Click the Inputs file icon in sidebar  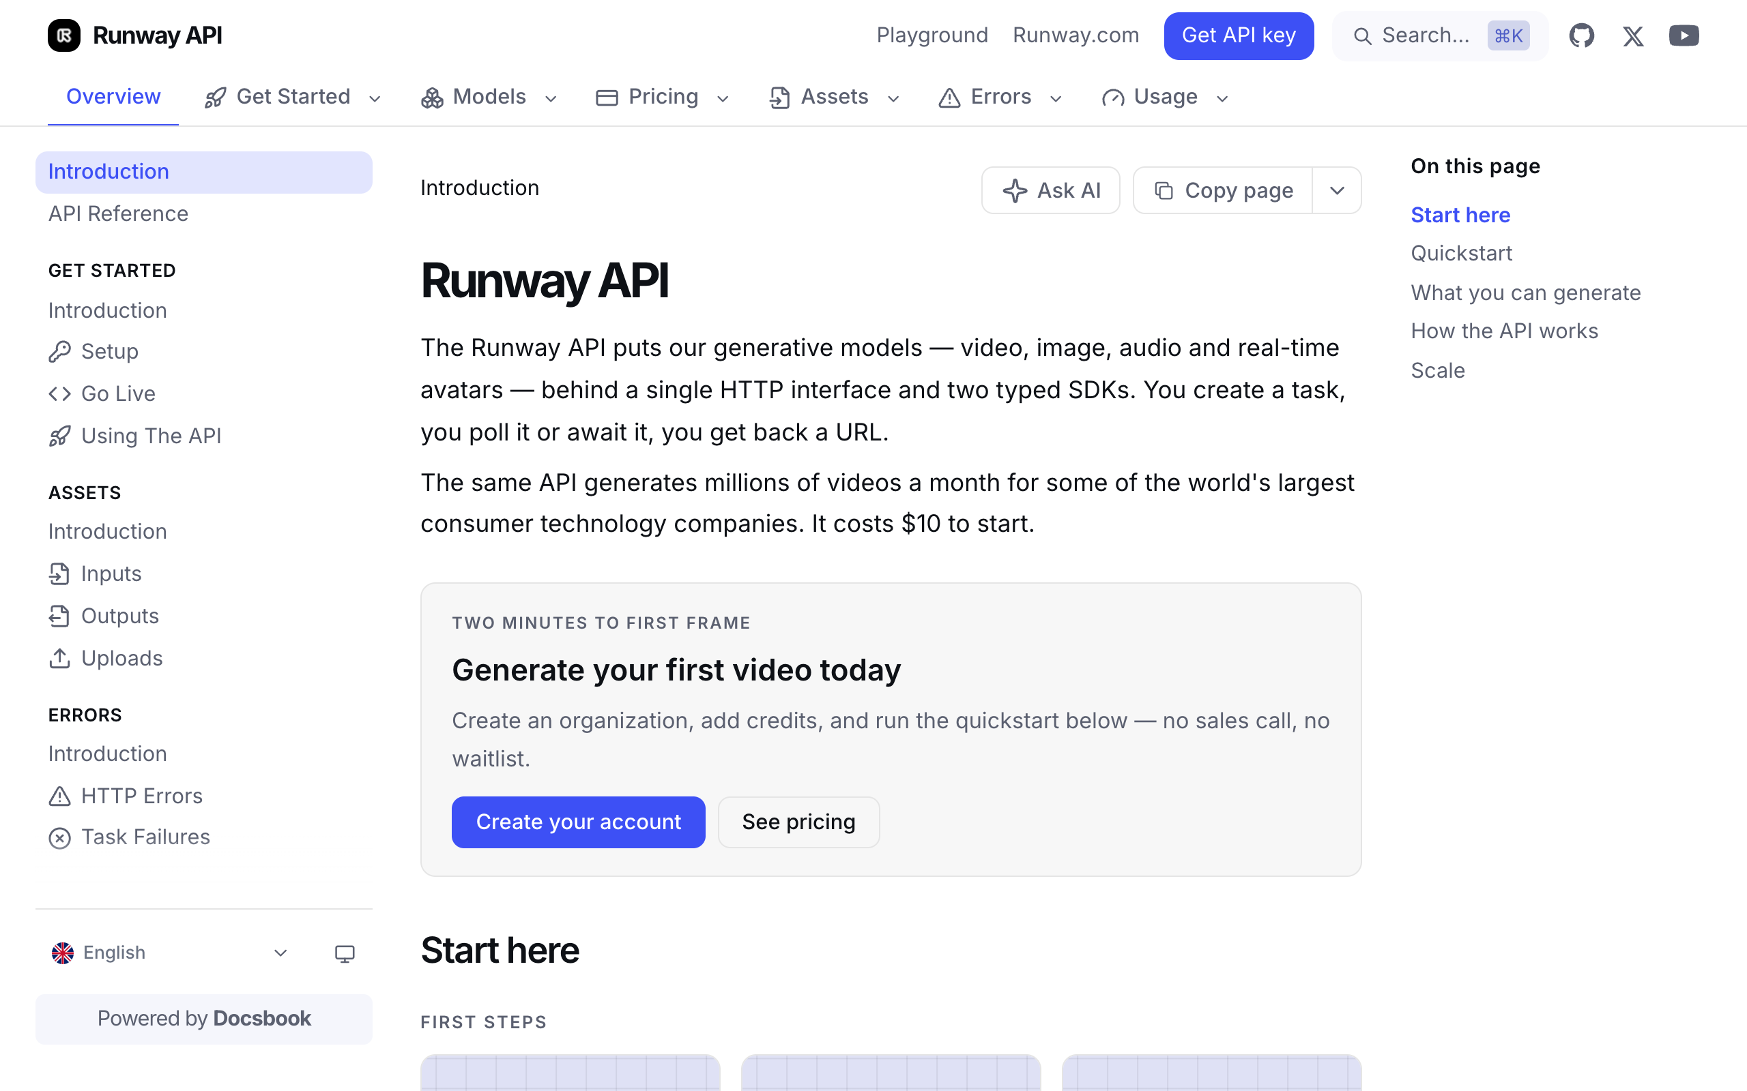pyautogui.click(x=59, y=573)
